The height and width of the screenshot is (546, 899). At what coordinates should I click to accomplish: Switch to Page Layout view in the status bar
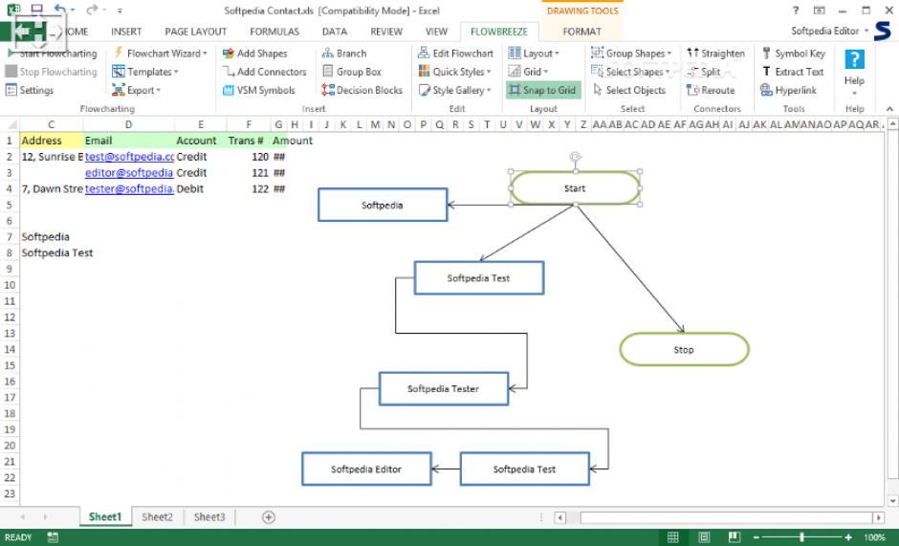[704, 537]
